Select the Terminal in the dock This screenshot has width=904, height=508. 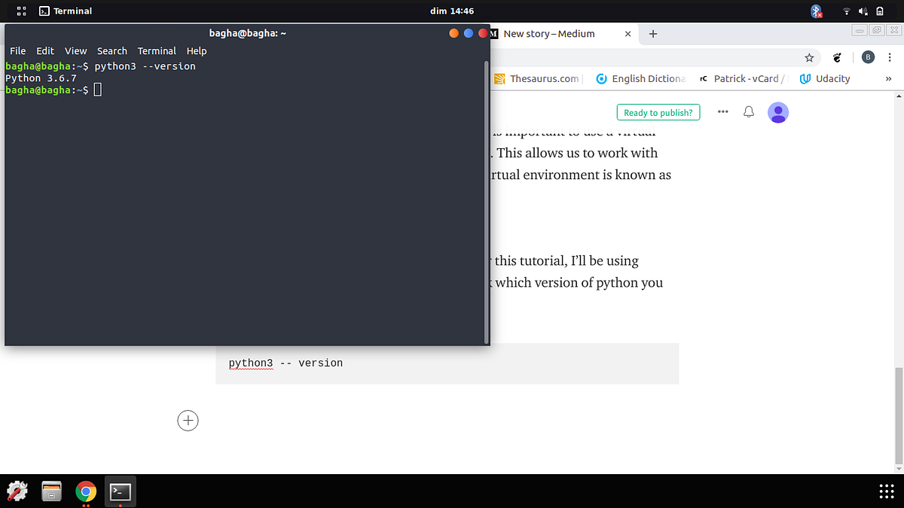120,491
